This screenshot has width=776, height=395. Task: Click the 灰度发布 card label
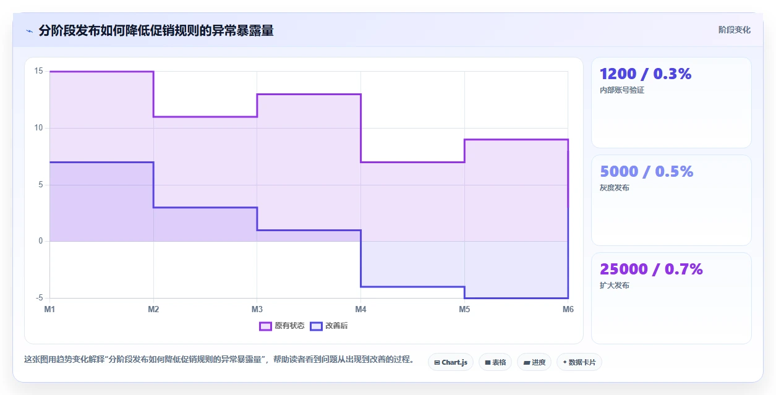click(615, 188)
